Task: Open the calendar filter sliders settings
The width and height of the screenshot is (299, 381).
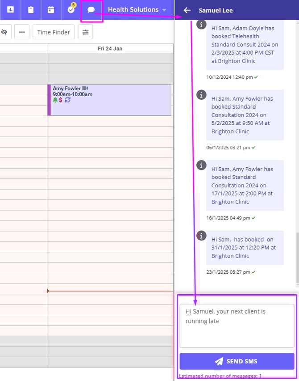Action: pos(85,32)
